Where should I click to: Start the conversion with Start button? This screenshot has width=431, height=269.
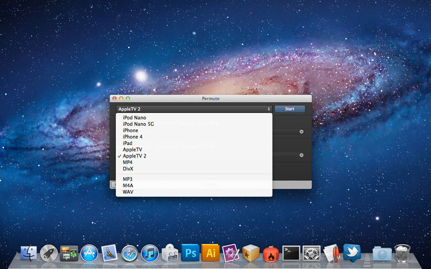click(x=290, y=109)
